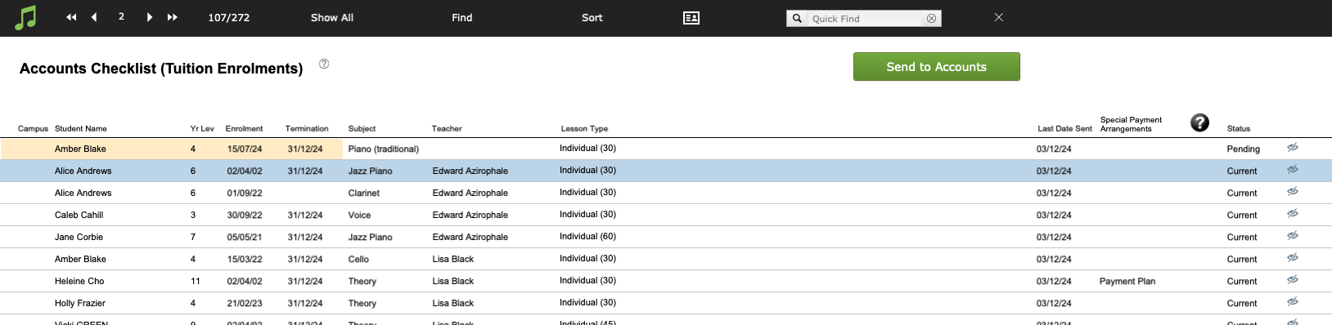Click the Send to Accounts button

click(937, 67)
